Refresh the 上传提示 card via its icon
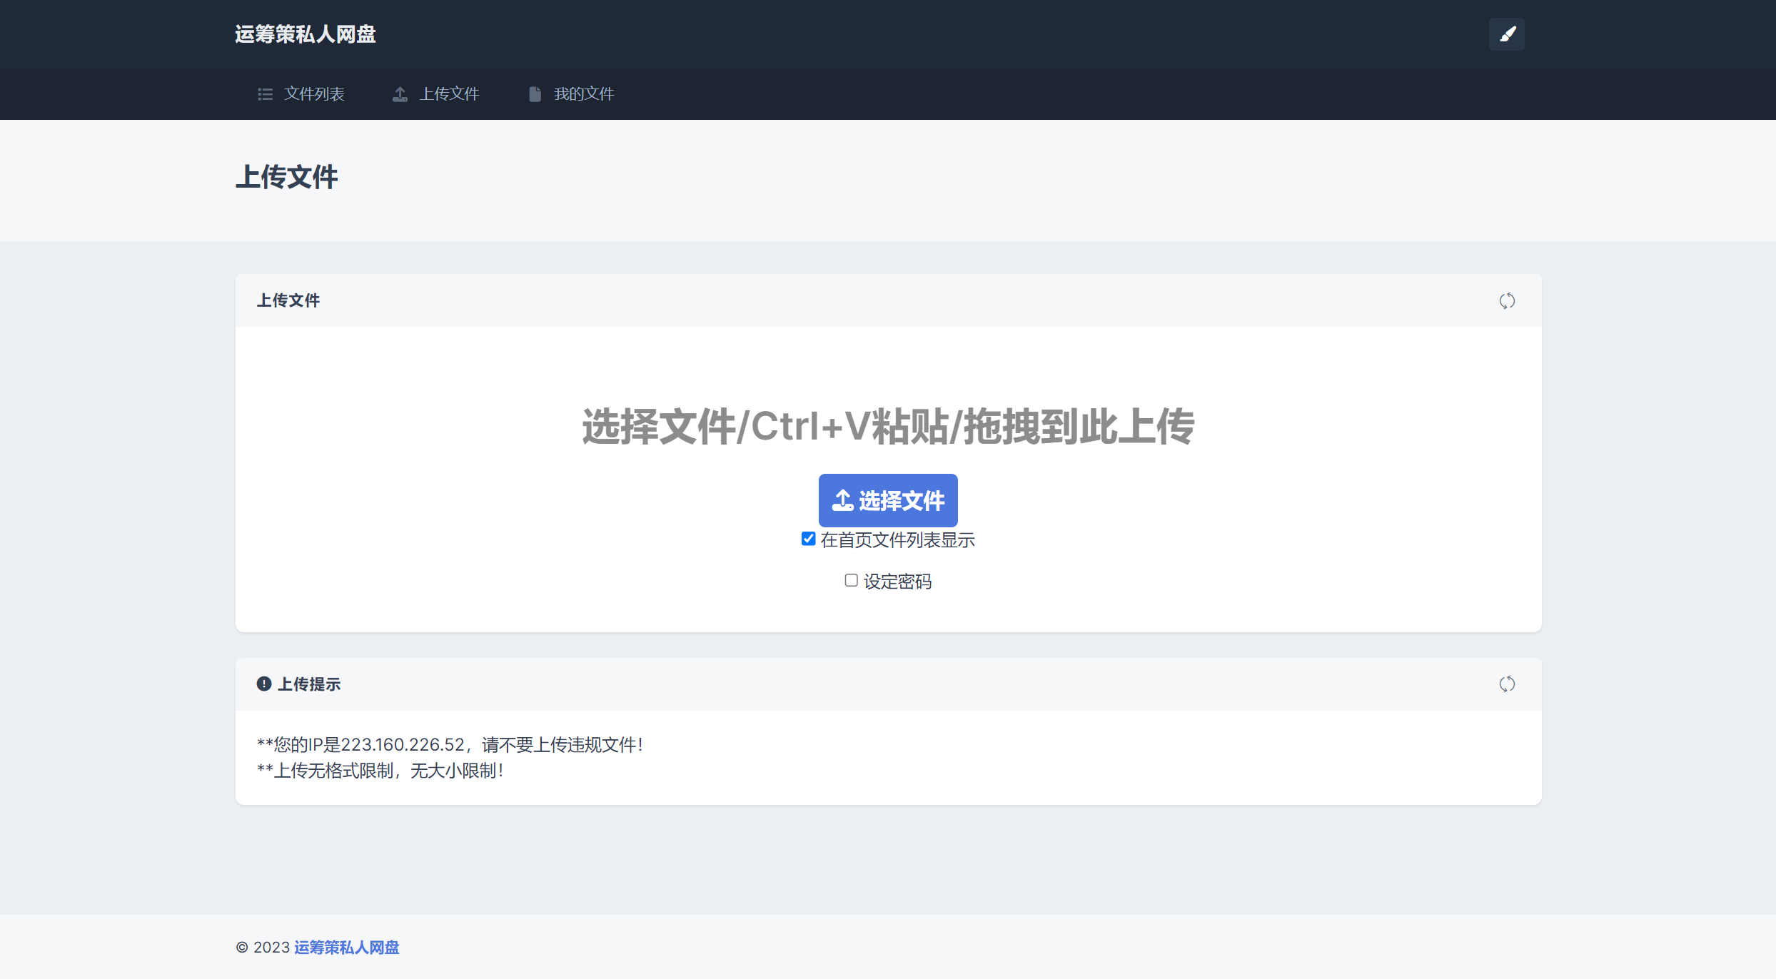The width and height of the screenshot is (1776, 979). (1506, 684)
